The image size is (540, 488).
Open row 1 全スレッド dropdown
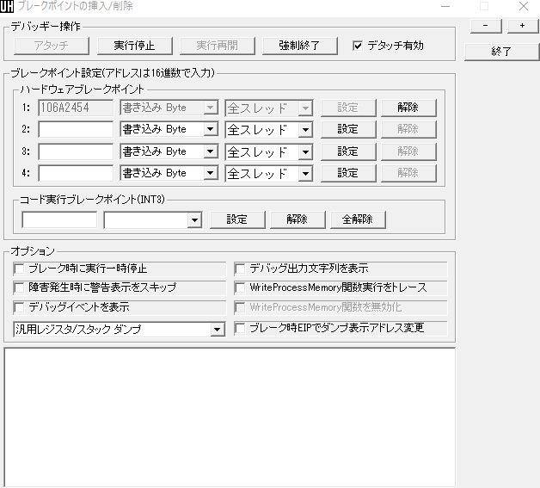269,108
